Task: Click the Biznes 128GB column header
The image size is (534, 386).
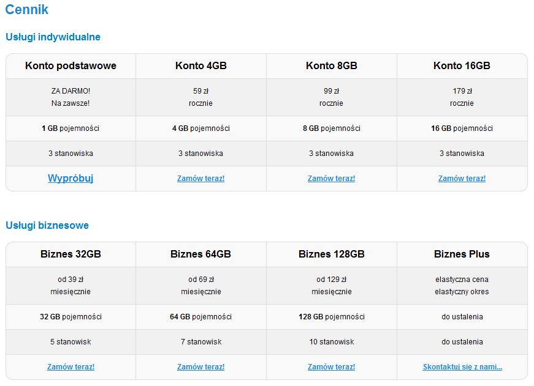Action: point(331,254)
